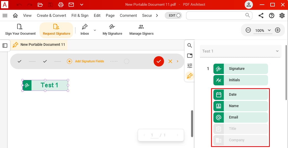The image size is (288, 148).
Task: Click the PDF Architect logo icon
Action: [x=5, y=5]
